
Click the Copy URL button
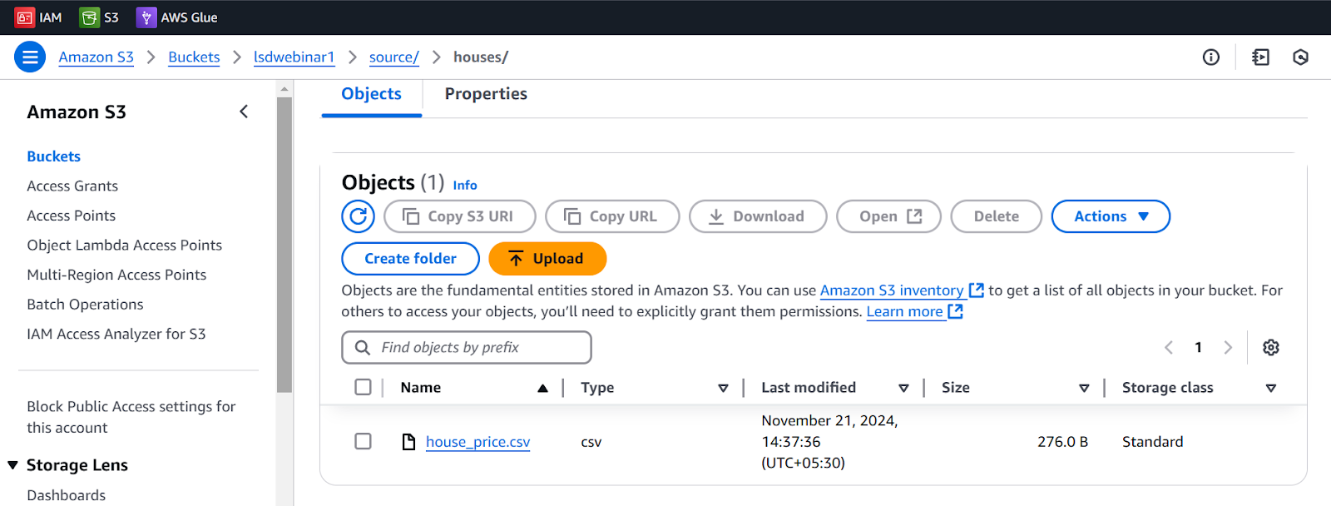pyautogui.click(x=612, y=216)
